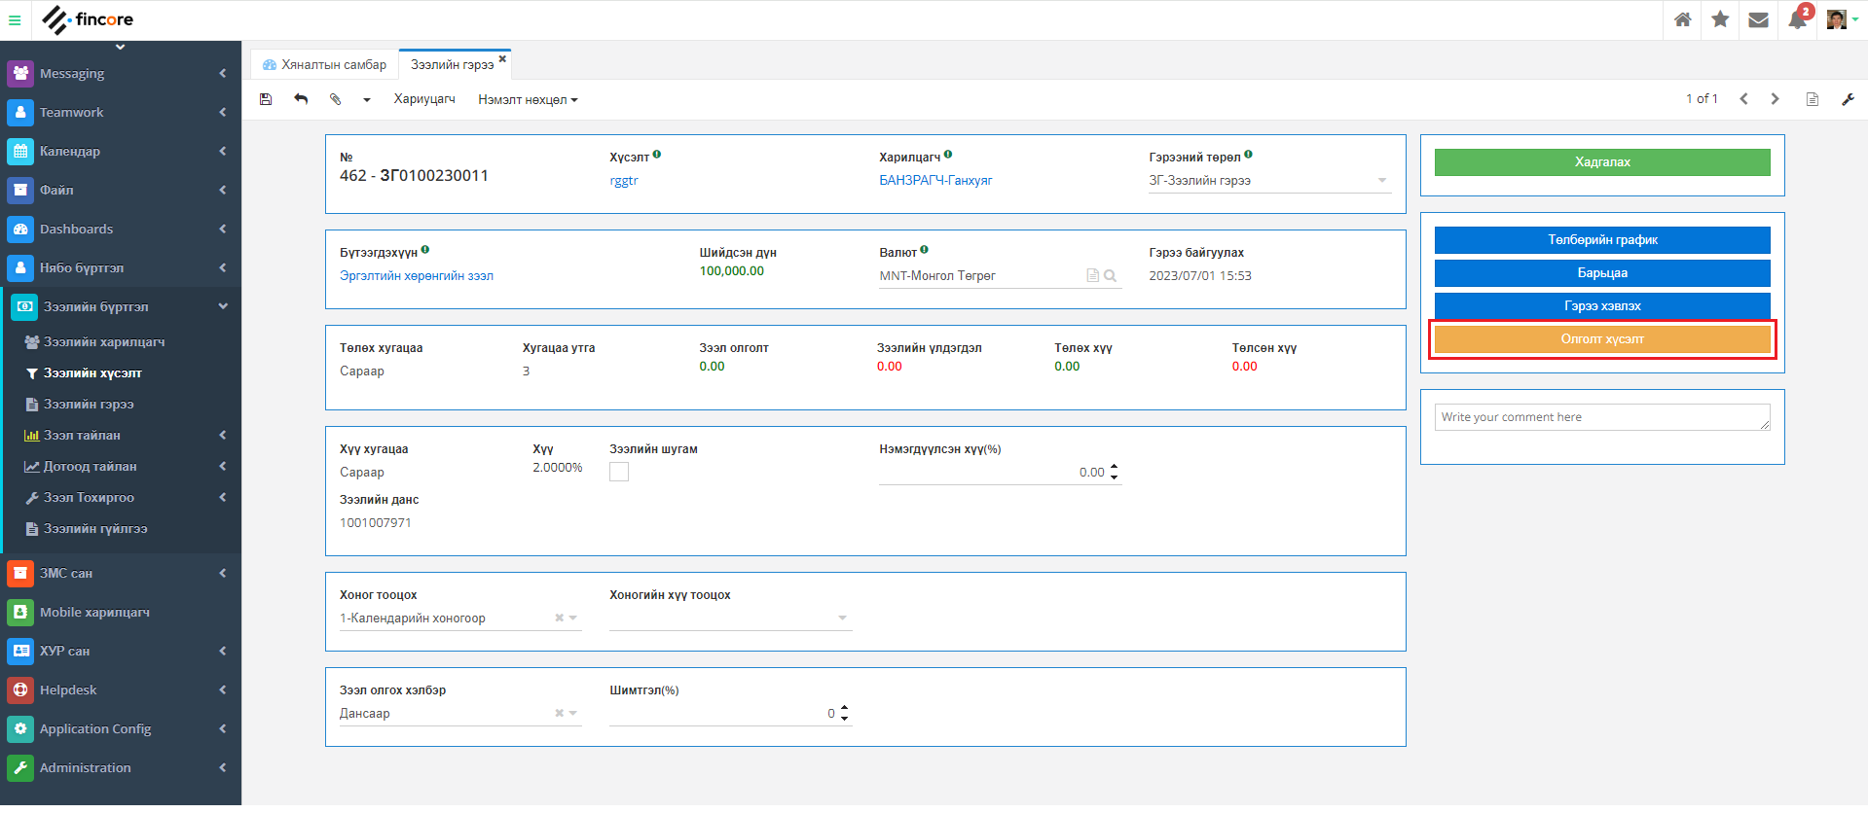The image size is (1868, 813).
Task: Click Төлбөрийн график button
Action: [x=1602, y=240]
